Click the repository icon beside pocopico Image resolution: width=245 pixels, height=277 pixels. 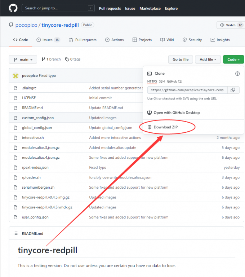11,25
